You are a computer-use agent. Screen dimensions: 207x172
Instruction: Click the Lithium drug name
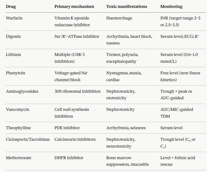pos(13,55)
